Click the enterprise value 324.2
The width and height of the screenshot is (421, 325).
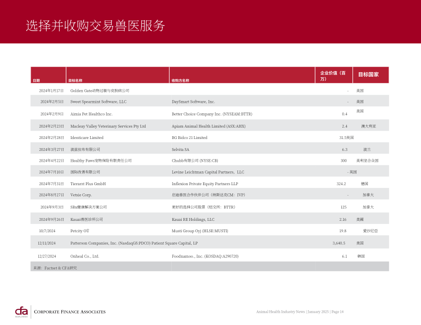coord(341,184)
